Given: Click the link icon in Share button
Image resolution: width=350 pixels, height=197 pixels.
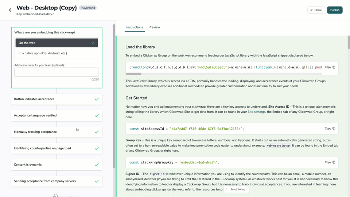Looking at the screenshot, I should click(311, 10).
